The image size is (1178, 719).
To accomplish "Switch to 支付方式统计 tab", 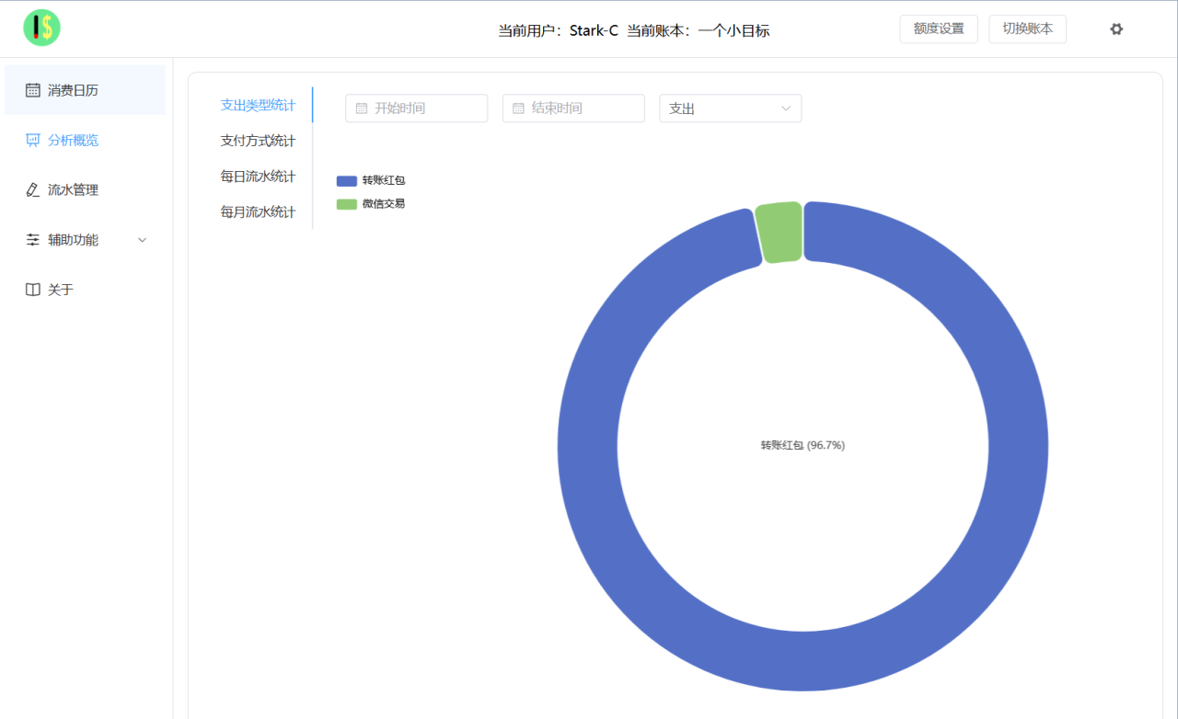I will (x=258, y=141).
